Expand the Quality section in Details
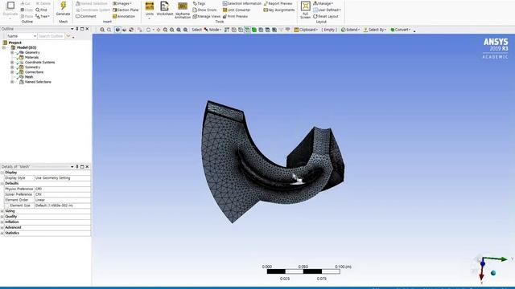Image resolution: width=515 pixels, height=289 pixels. tap(2, 217)
